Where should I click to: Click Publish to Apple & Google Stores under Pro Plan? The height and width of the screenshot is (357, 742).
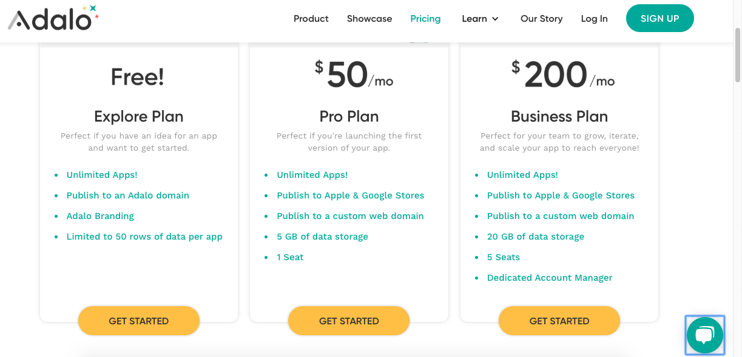350,195
